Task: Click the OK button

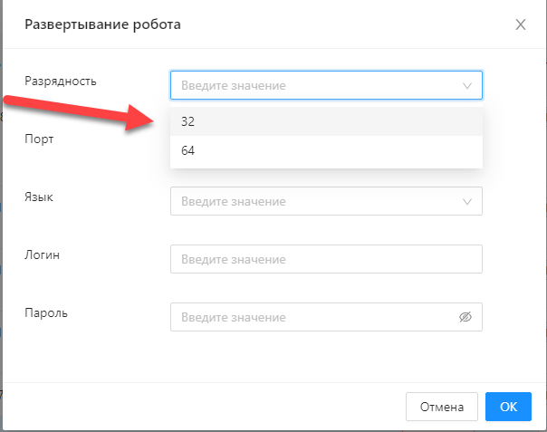Action: point(508,407)
